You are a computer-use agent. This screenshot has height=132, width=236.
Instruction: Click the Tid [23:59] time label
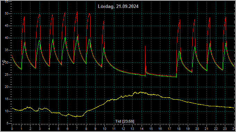coord(125,121)
